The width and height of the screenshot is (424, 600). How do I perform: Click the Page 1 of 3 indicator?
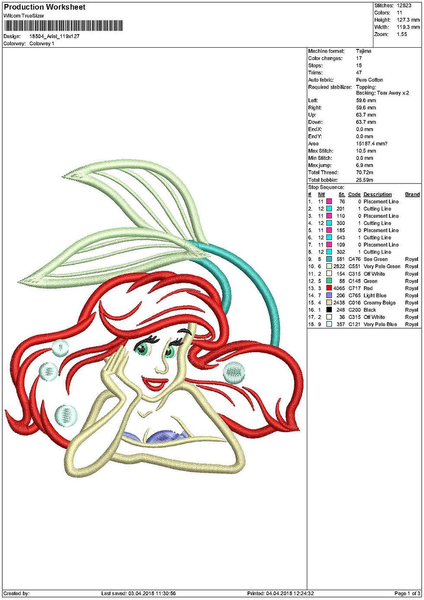click(x=407, y=594)
